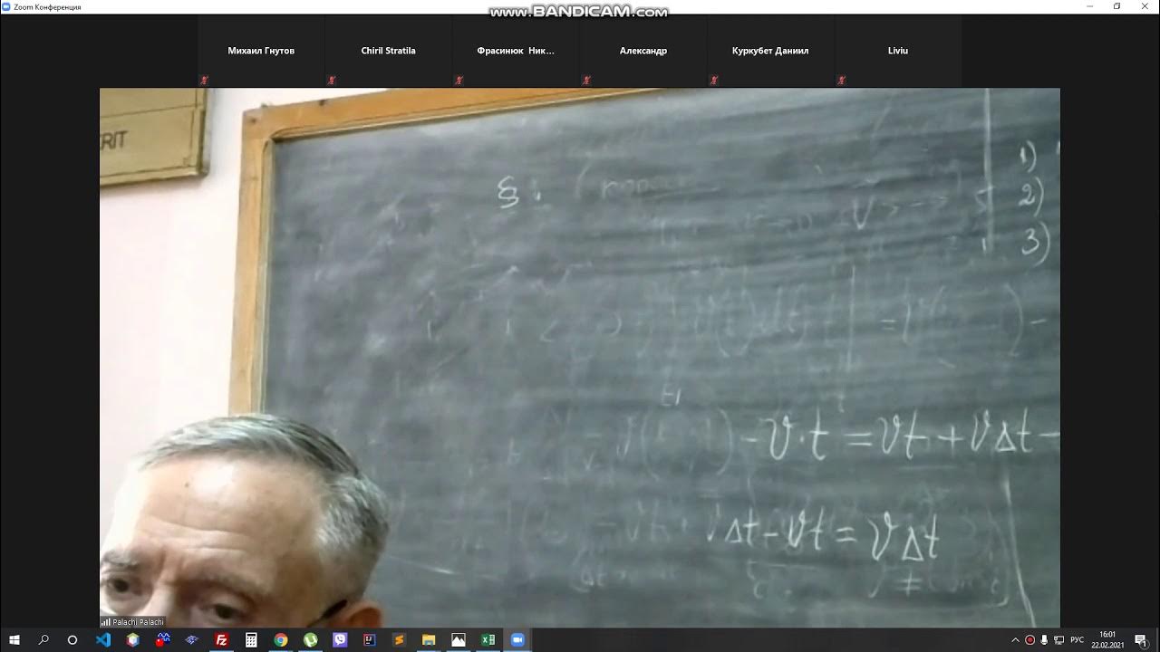
Task: Click muted mic icon on Liviu tile
Action: tap(842, 81)
